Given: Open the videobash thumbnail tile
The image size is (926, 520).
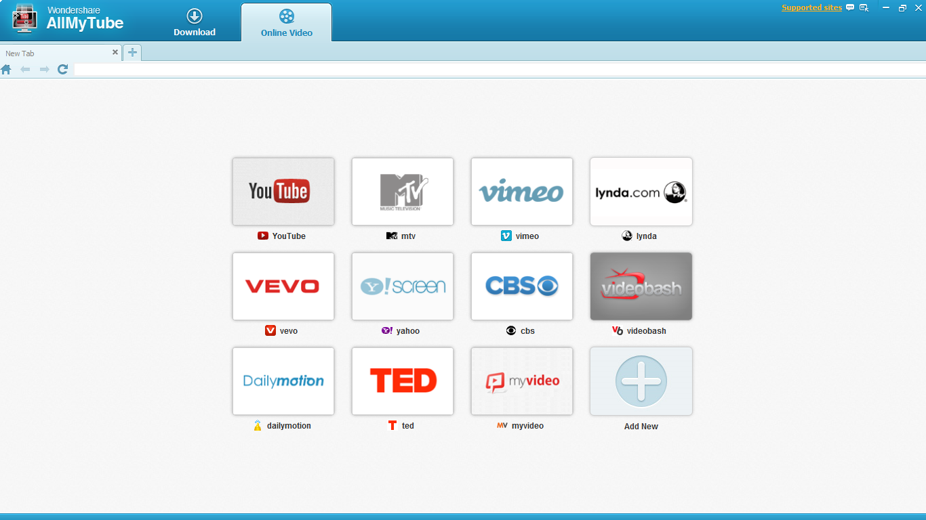Looking at the screenshot, I should [x=641, y=286].
